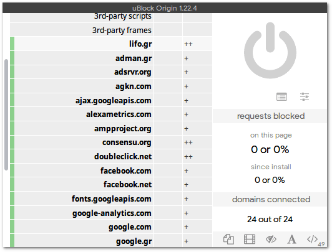Viewport: 332px width, 252px height.
Task: Select the 3rd-party scripts row
Action: point(82,17)
